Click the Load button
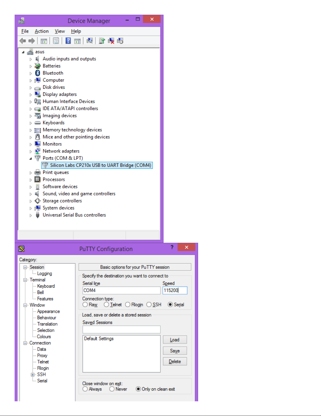This screenshot has height=416, width=321. point(175,340)
